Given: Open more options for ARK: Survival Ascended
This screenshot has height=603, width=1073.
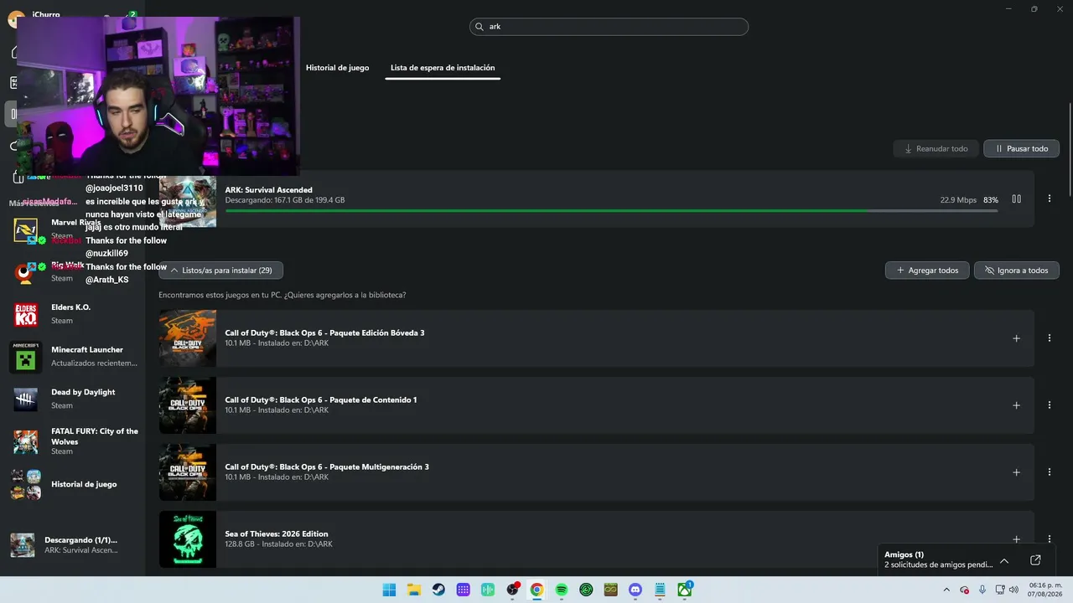Looking at the screenshot, I should [x=1050, y=199].
